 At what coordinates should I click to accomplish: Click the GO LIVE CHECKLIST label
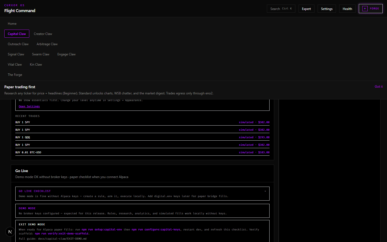tap(35, 191)
